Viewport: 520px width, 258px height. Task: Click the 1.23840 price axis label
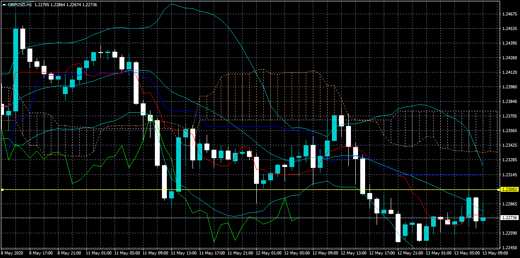(509, 101)
